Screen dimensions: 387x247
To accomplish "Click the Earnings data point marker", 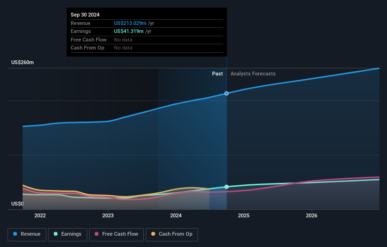I will click(x=226, y=187).
